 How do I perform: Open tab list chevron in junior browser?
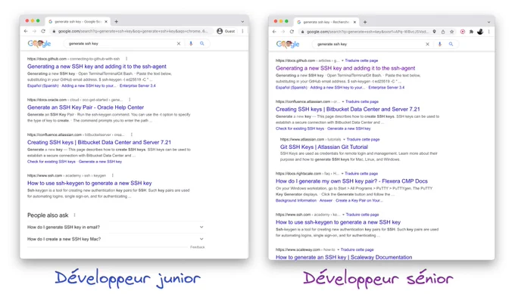[x=242, y=22]
